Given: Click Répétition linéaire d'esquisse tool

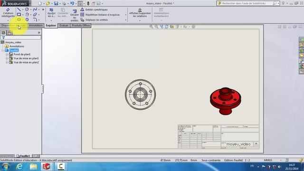Looking at the screenshot, I should [x=100, y=15].
